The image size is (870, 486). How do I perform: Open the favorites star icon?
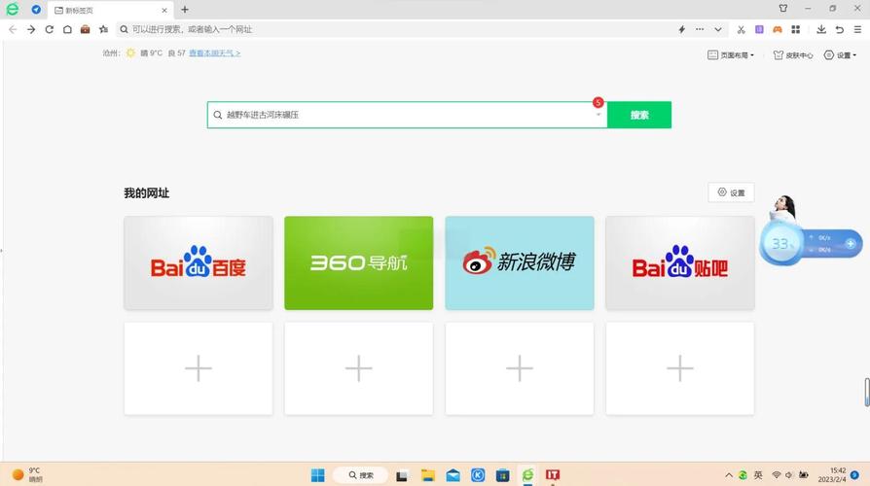[103, 29]
